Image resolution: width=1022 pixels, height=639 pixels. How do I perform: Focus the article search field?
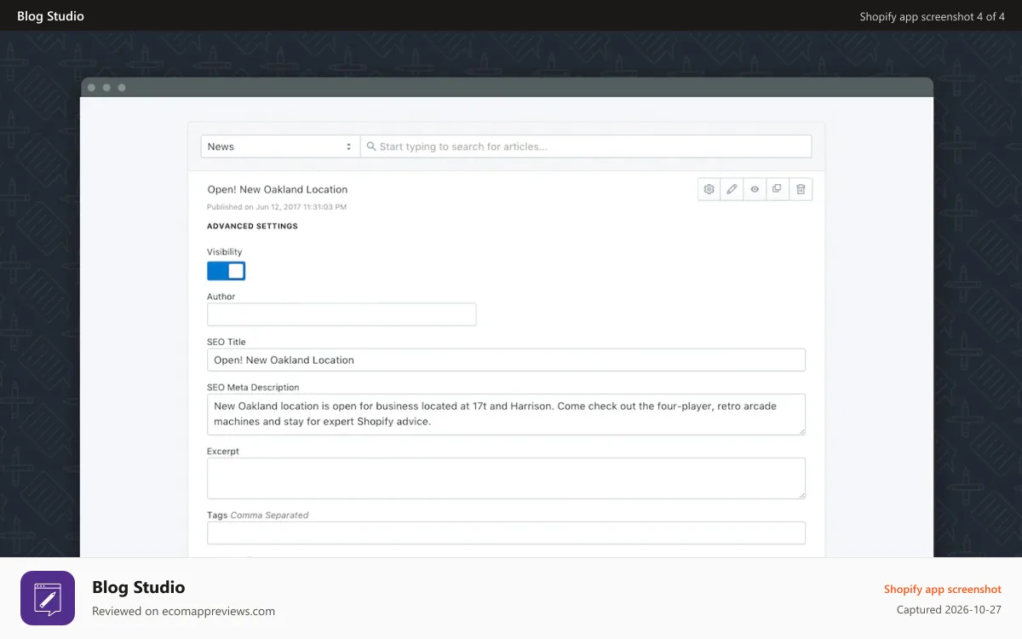point(586,147)
